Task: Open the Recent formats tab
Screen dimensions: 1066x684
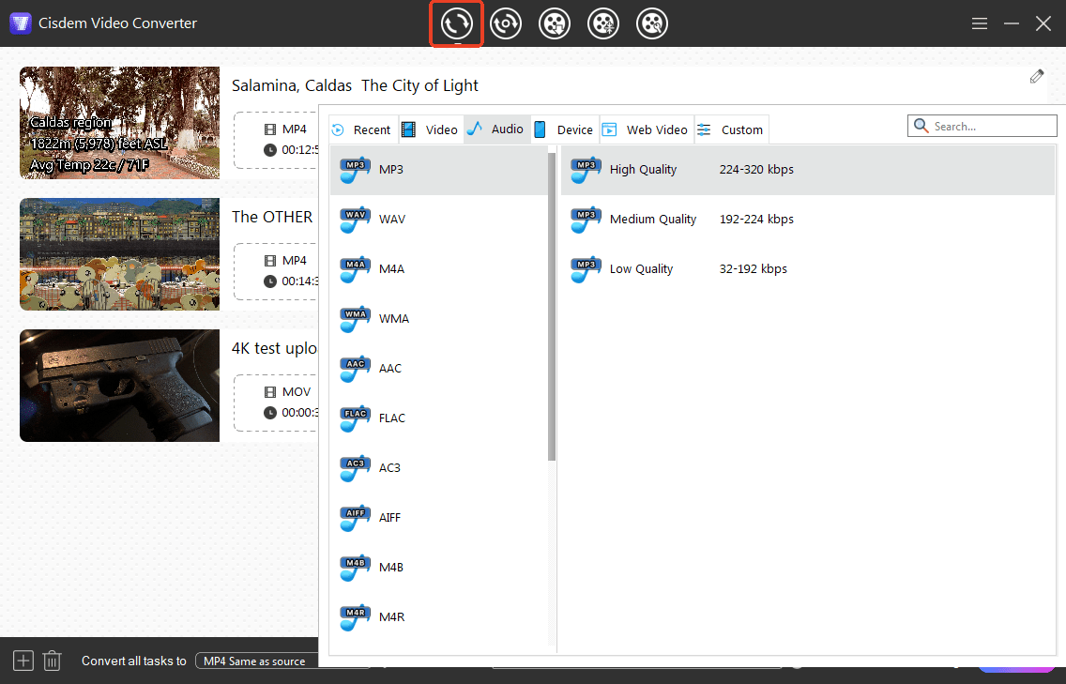Action: click(362, 129)
